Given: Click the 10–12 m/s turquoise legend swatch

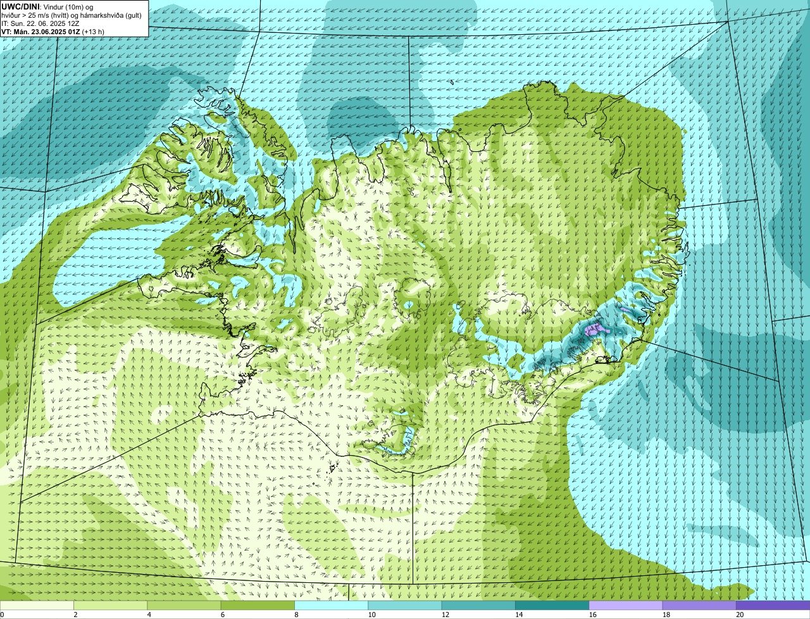Looking at the screenshot, I should pos(405,606).
